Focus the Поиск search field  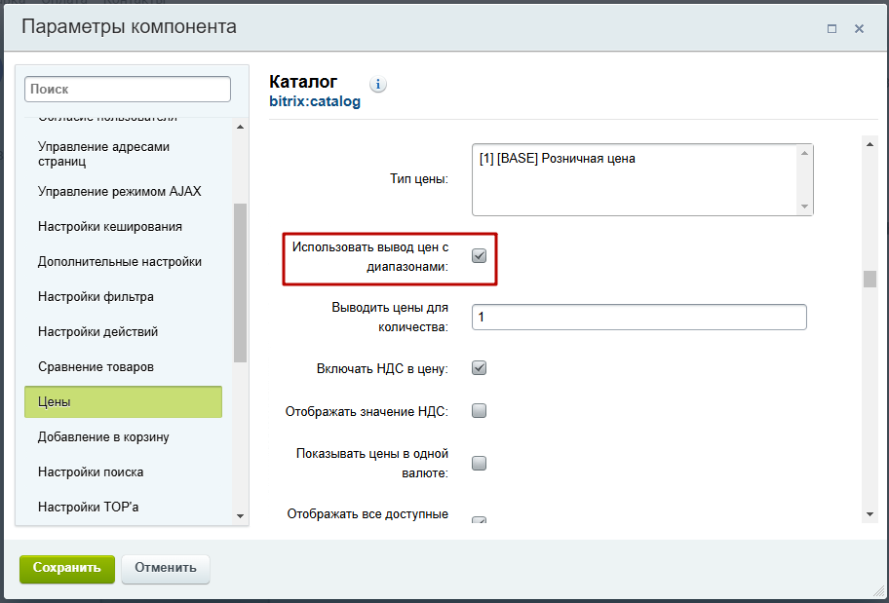[x=128, y=90]
